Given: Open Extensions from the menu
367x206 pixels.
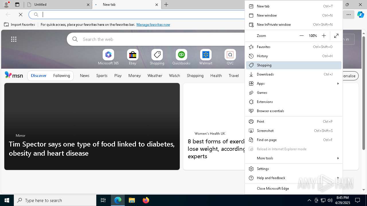Looking at the screenshot, I should (294, 102).
